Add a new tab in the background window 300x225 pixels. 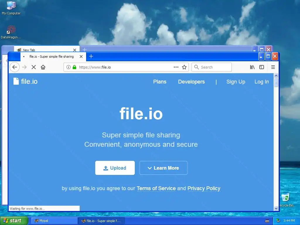tap(85, 50)
